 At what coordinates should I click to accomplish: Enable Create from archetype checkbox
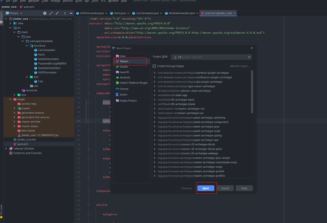click(x=154, y=66)
